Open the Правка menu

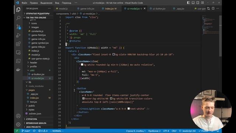pyautogui.click(x=34, y=3)
